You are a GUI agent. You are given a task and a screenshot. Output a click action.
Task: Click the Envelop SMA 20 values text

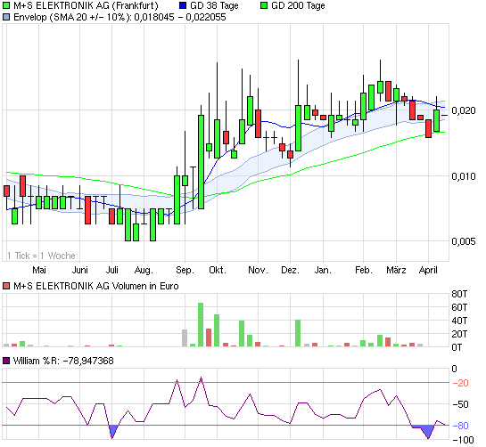click(119, 17)
